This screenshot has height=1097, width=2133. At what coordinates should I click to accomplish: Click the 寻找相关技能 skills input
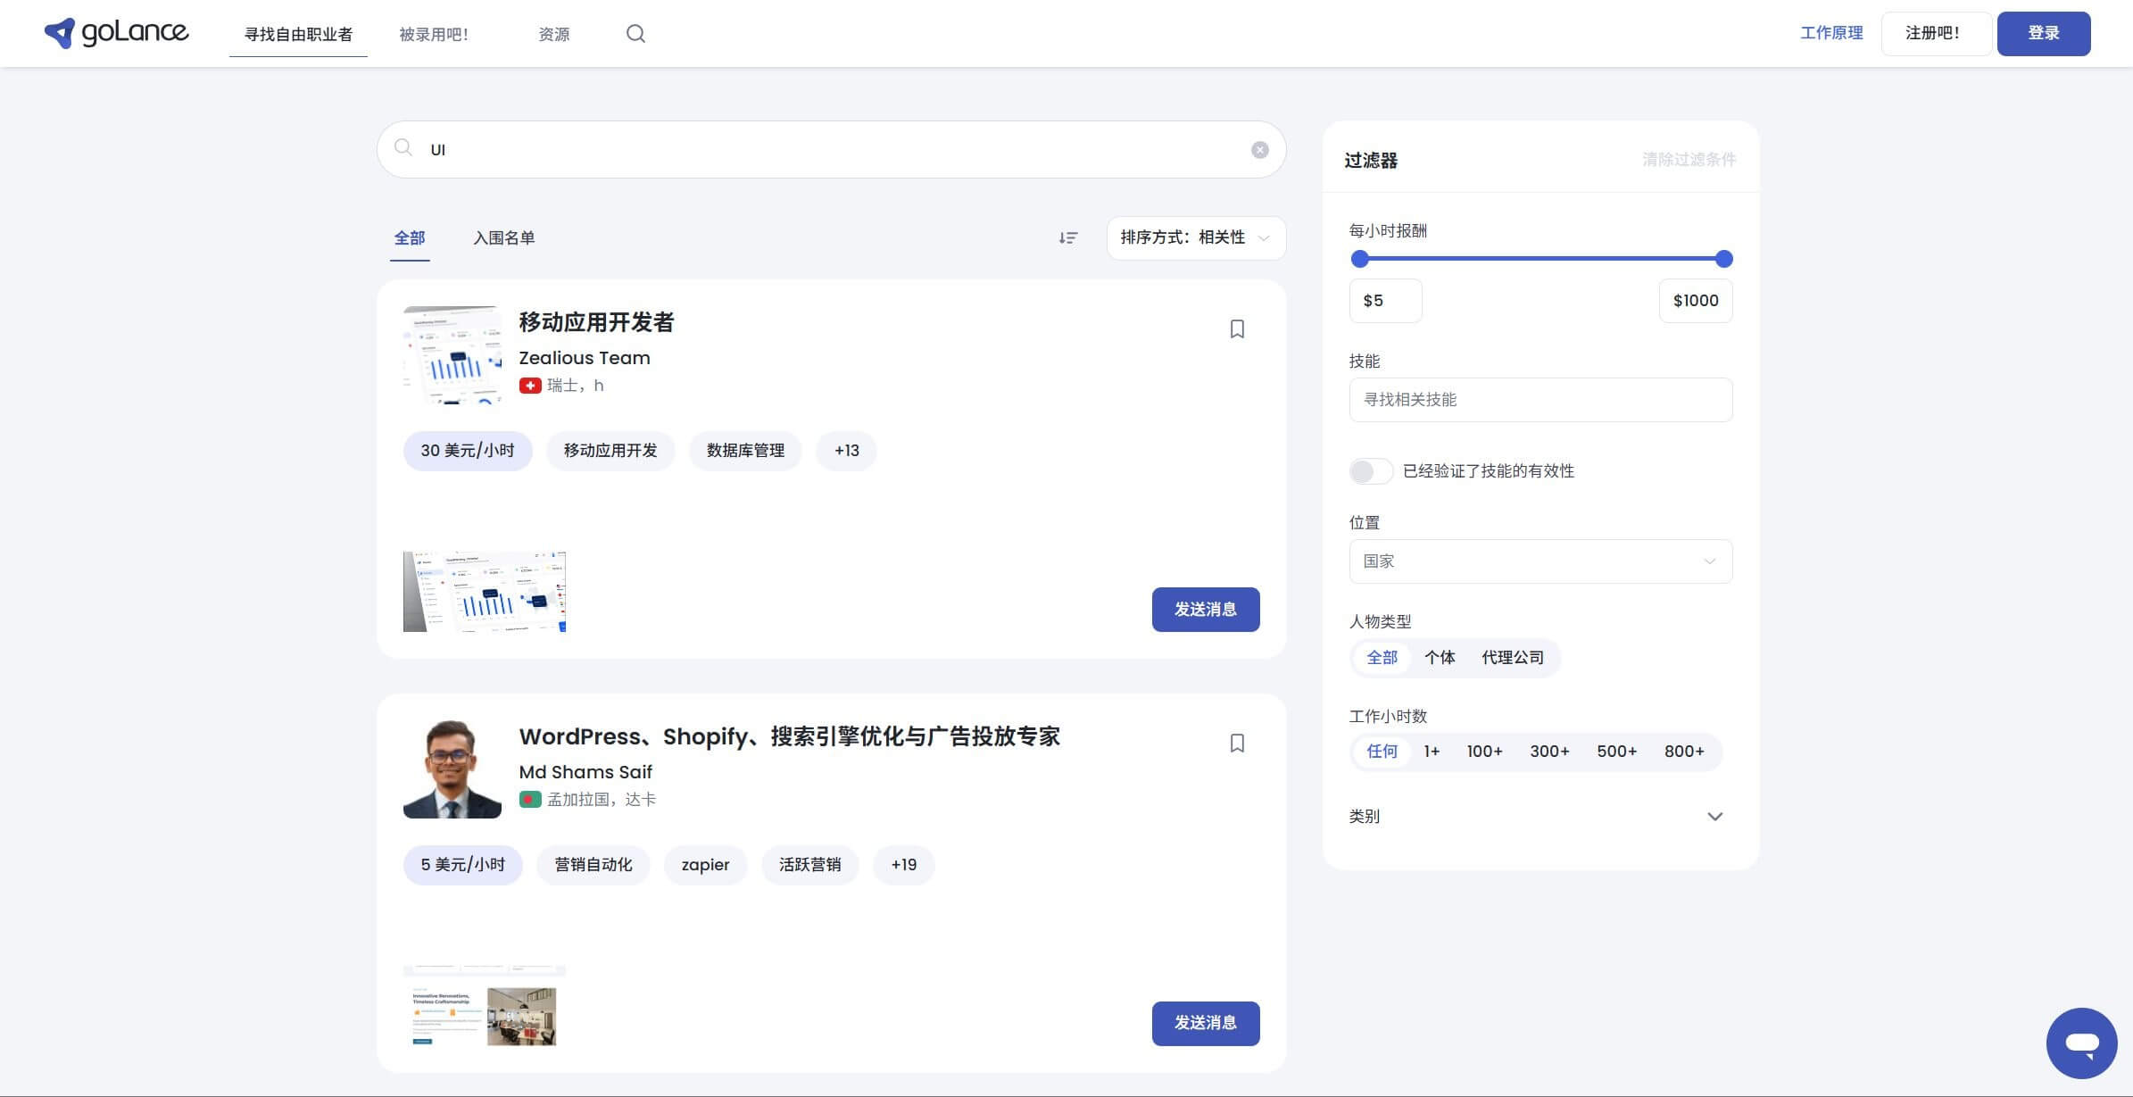click(x=1540, y=400)
